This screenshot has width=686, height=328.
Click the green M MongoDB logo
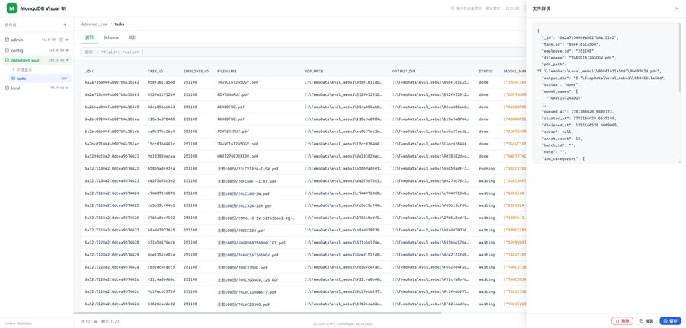(11, 8)
